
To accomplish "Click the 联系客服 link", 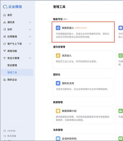I will click(x=12, y=136).
